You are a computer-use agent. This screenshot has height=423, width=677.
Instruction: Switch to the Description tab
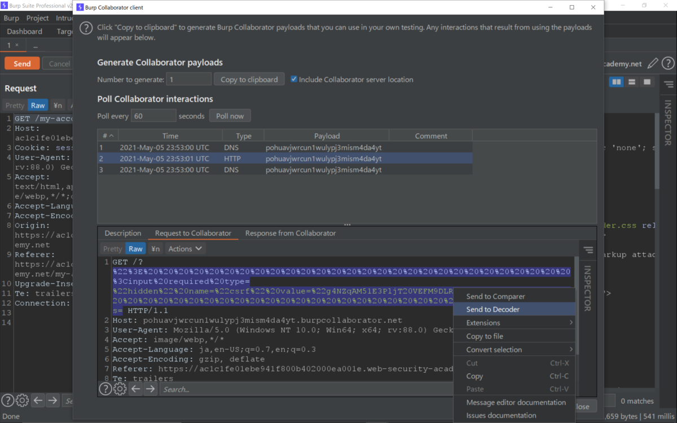[123, 233]
